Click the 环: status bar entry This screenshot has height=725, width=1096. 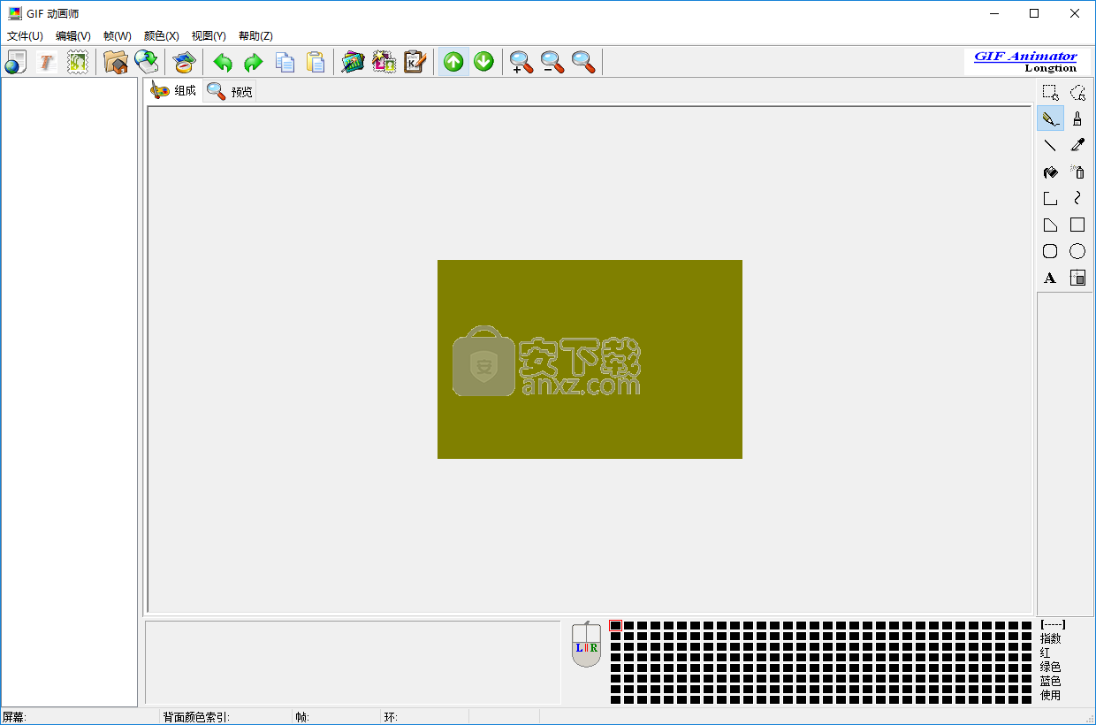click(x=391, y=717)
